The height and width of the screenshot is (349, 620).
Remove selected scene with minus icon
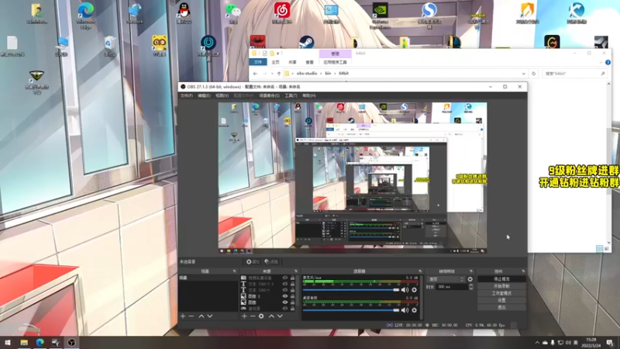point(191,316)
